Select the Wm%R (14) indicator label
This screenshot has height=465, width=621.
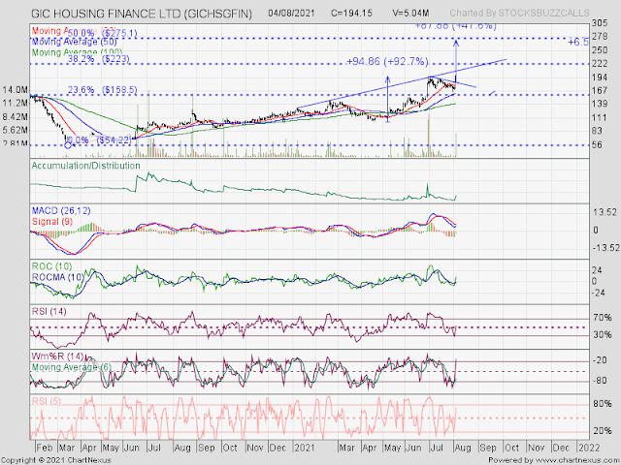click(x=58, y=356)
